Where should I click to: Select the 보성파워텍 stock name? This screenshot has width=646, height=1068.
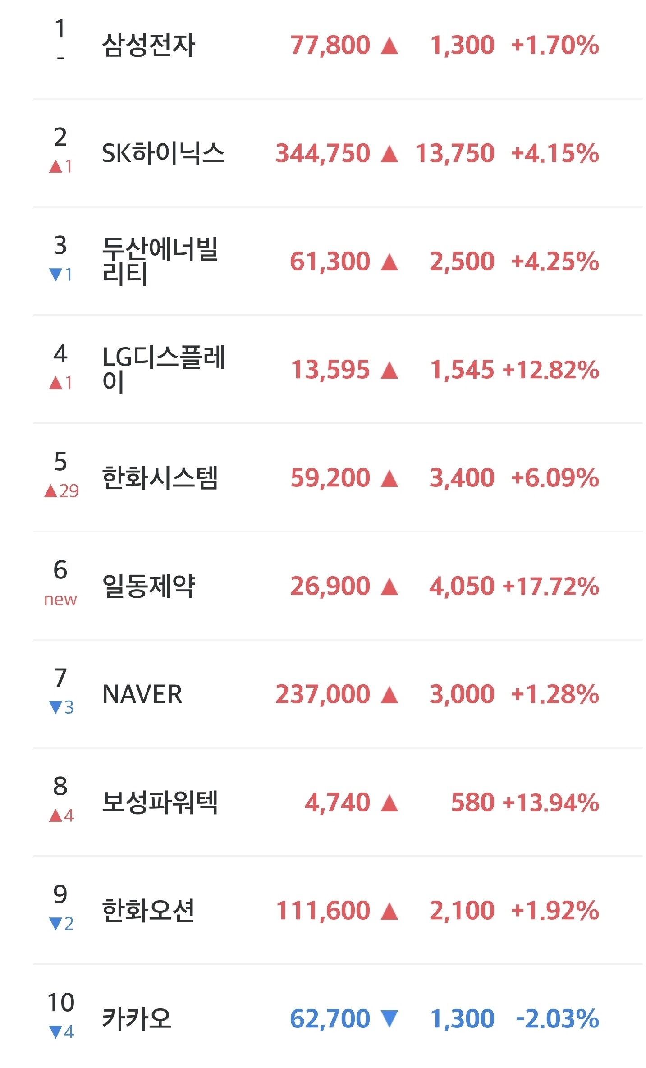coord(160,802)
